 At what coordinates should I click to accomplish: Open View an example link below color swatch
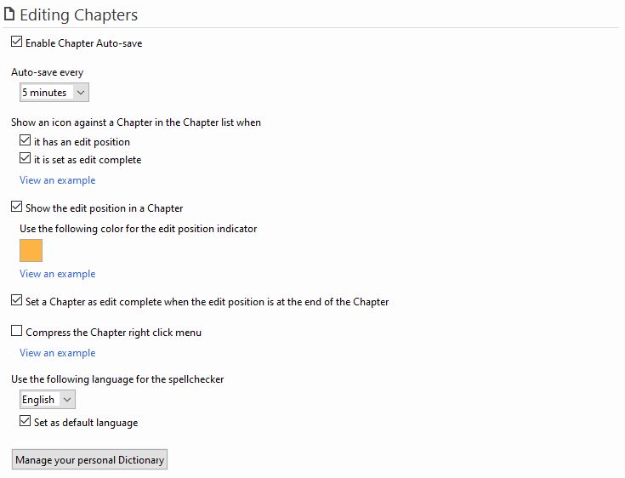pos(58,274)
